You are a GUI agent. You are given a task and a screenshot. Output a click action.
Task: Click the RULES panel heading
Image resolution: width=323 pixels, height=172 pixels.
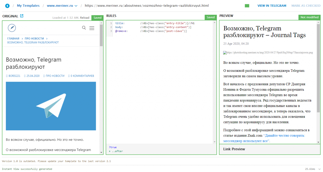coord(111,16)
